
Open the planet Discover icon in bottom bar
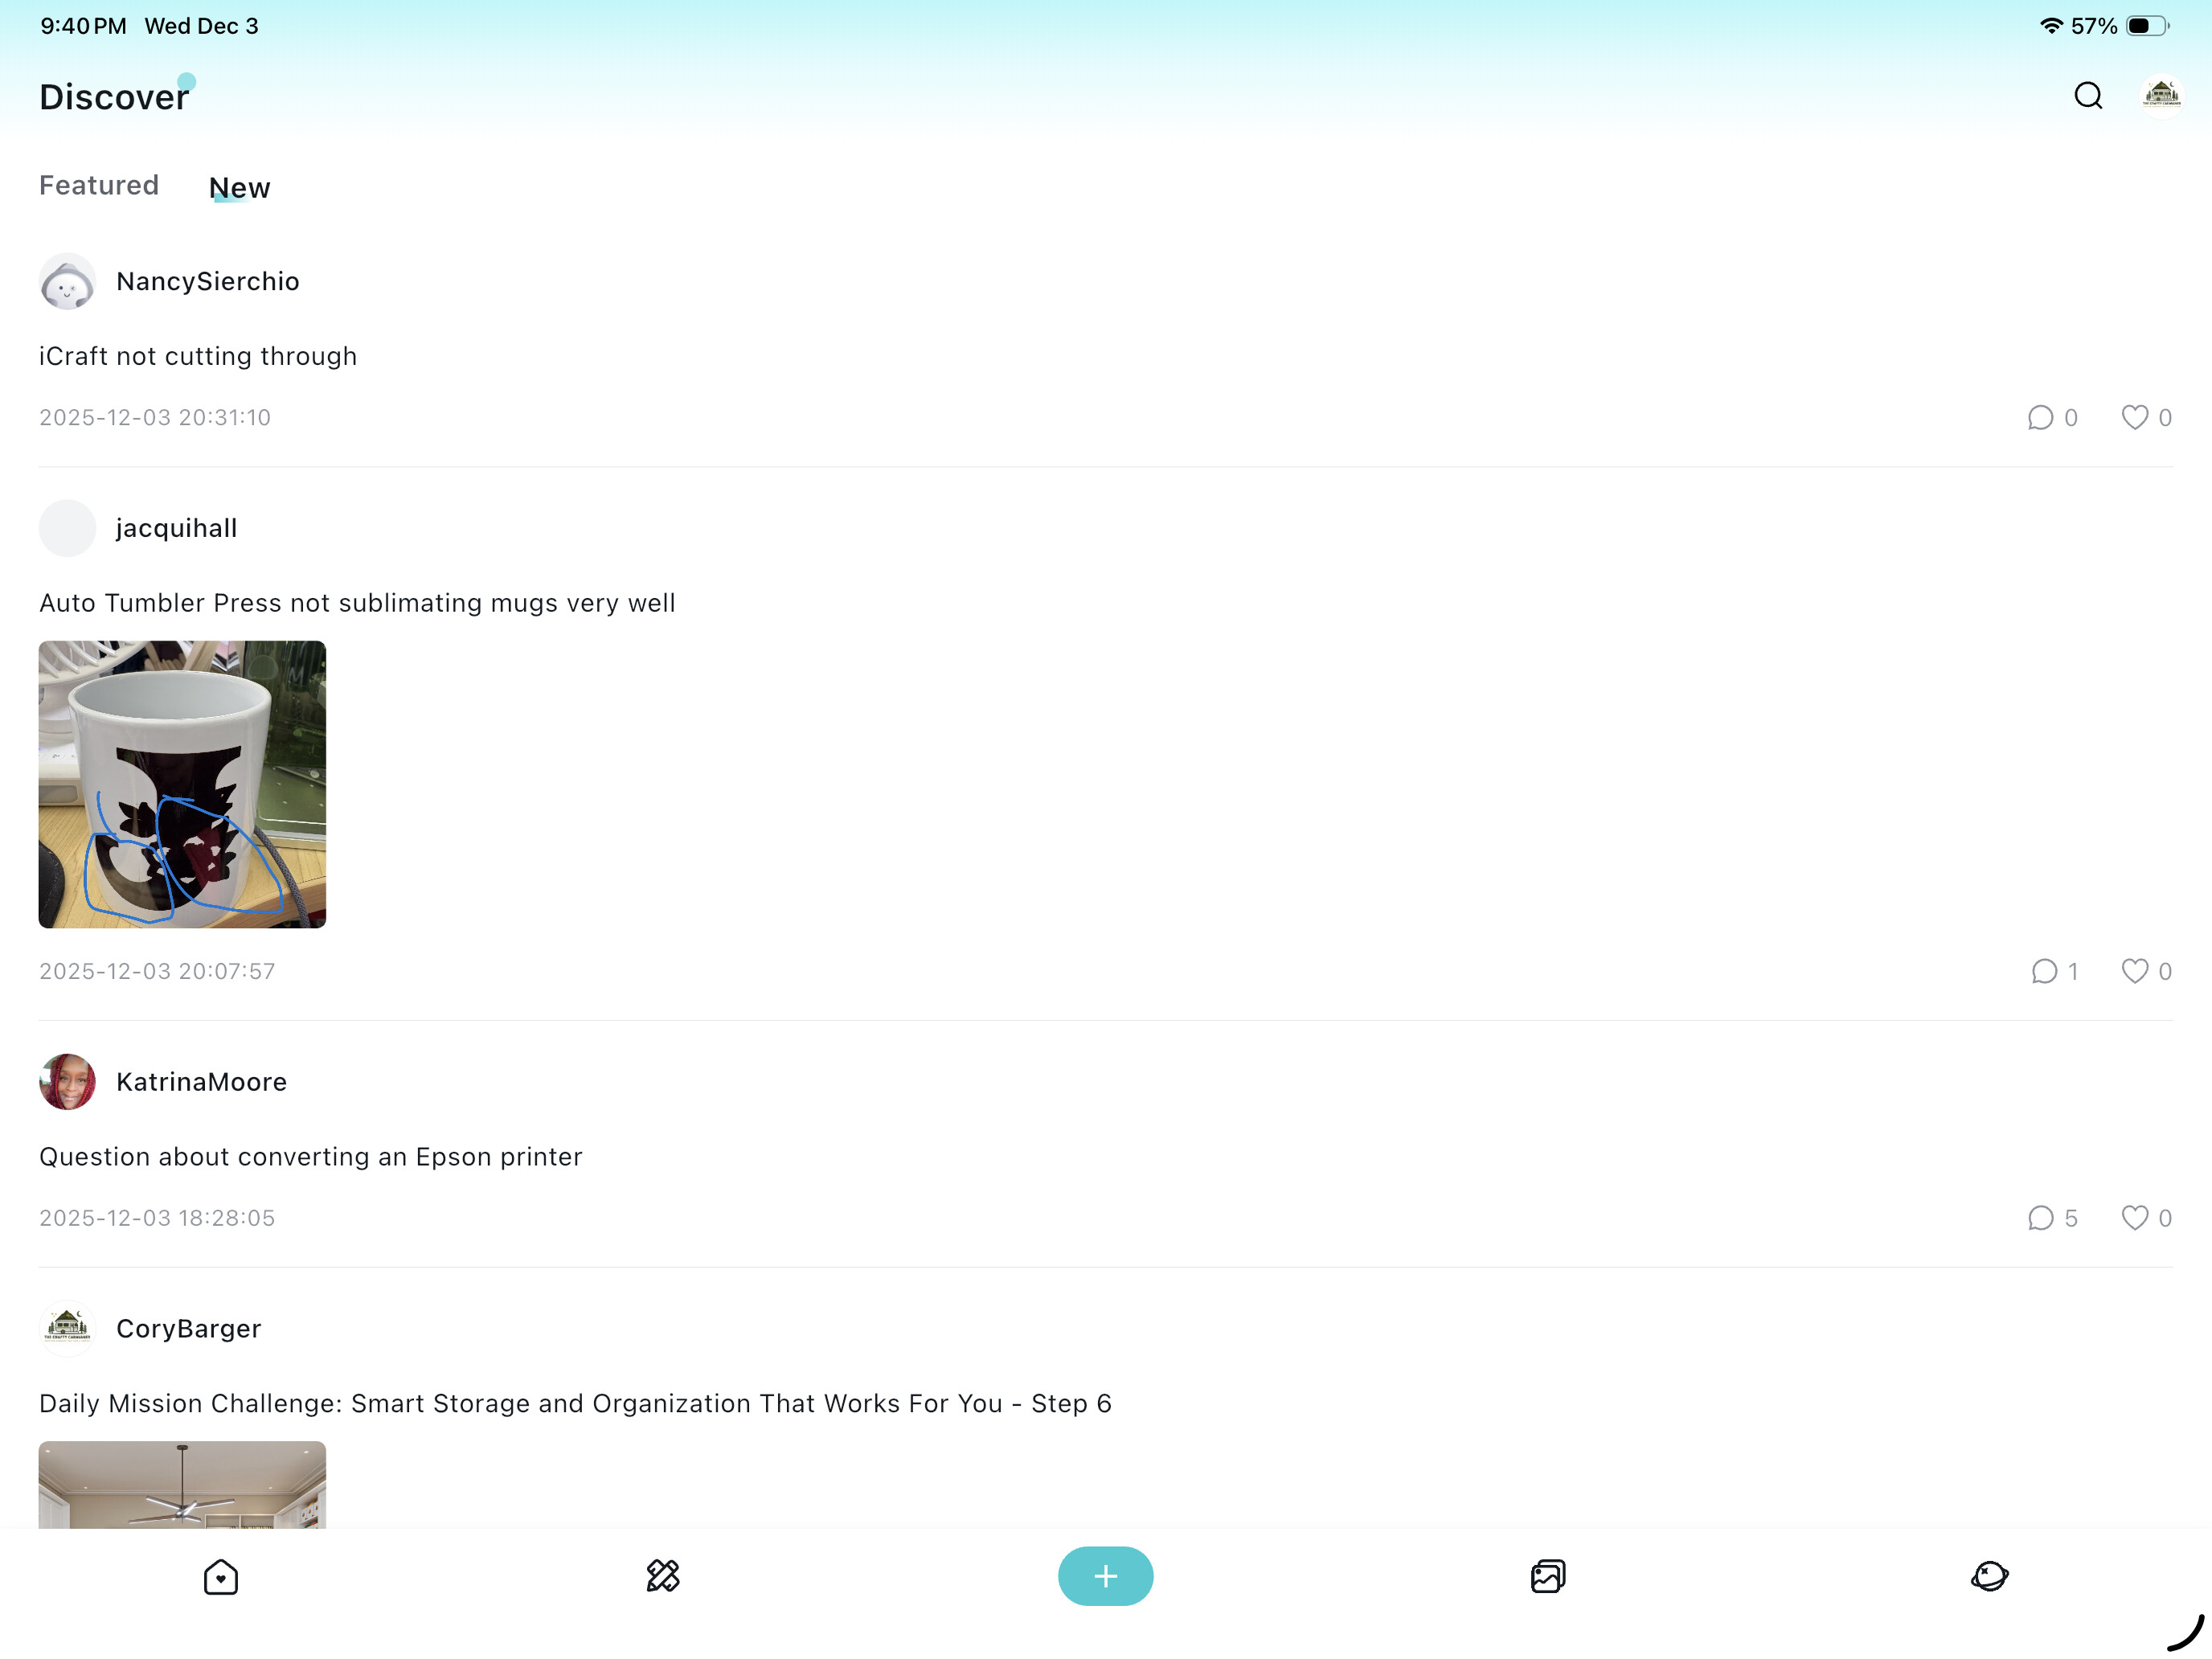[1990, 1576]
